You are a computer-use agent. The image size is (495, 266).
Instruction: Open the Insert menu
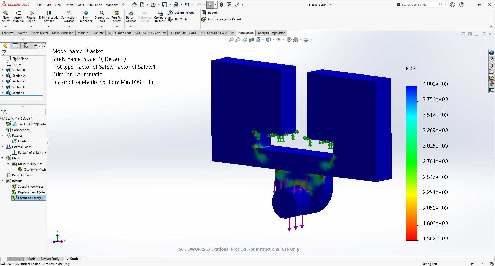tap(69, 5)
